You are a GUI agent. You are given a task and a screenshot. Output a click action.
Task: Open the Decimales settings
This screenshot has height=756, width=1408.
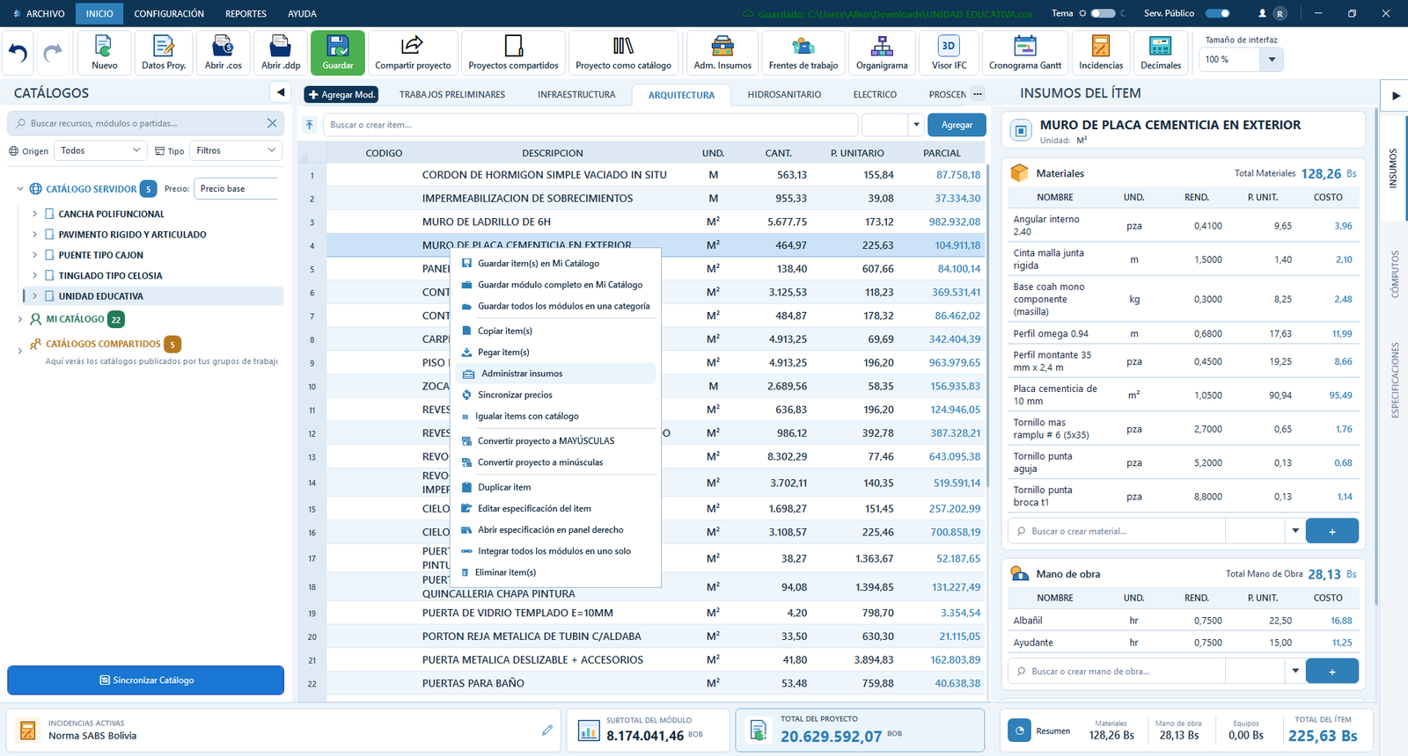pos(1161,53)
